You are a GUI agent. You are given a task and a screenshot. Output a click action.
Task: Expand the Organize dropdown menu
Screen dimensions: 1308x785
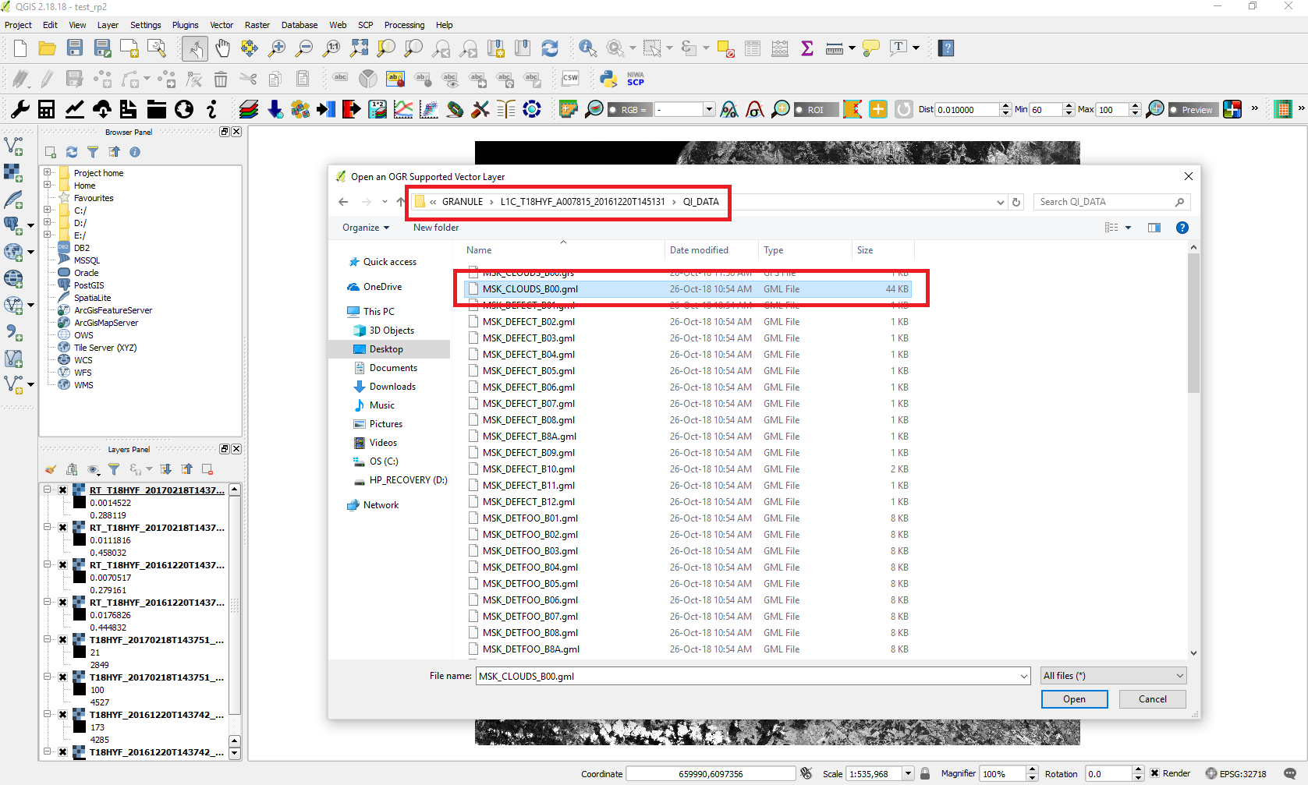coord(365,228)
